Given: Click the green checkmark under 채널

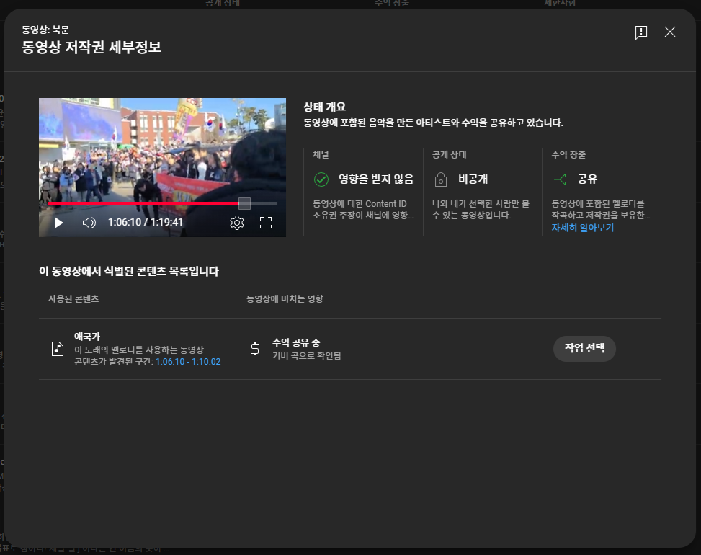Looking at the screenshot, I should (x=321, y=179).
